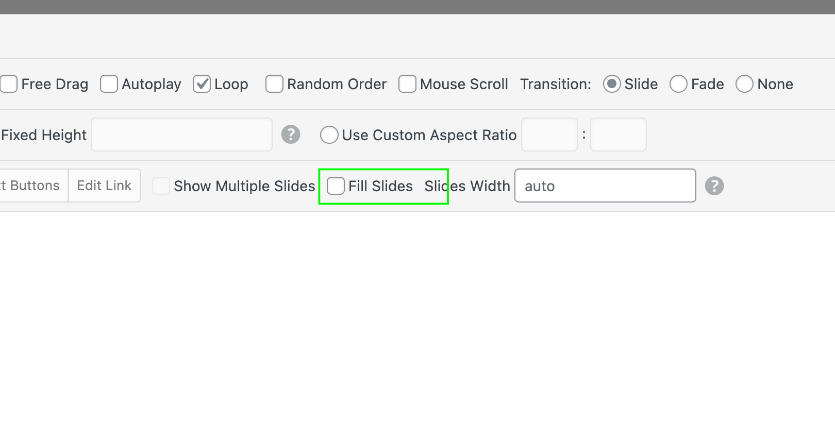Uncheck the Loop option
835x438 pixels.
(x=202, y=83)
